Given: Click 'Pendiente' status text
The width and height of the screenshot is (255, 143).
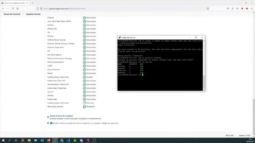Looking at the screenshot, I should point(90,107).
